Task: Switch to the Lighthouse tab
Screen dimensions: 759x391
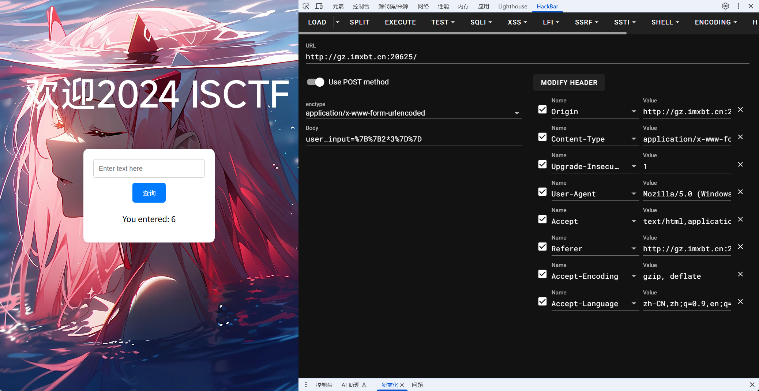Action: tap(512, 6)
